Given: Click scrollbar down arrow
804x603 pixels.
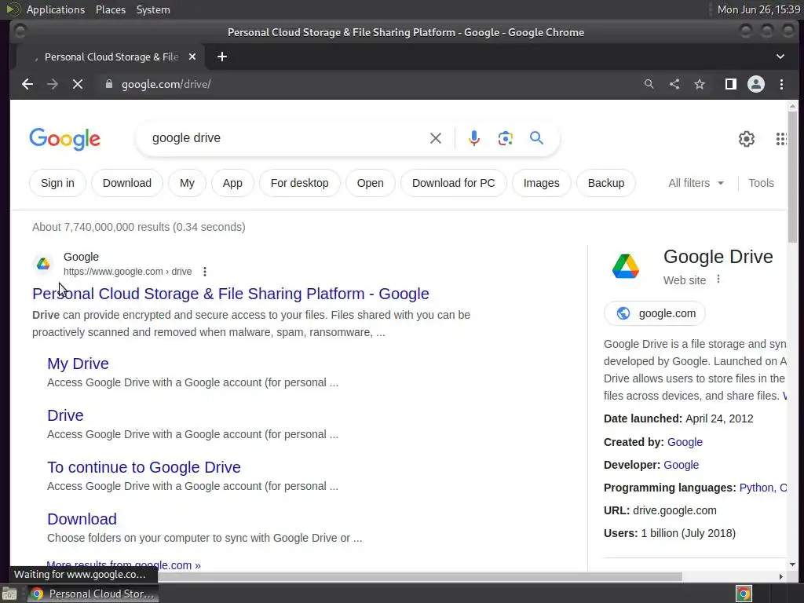Looking at the screenshot, I should 792,565.
